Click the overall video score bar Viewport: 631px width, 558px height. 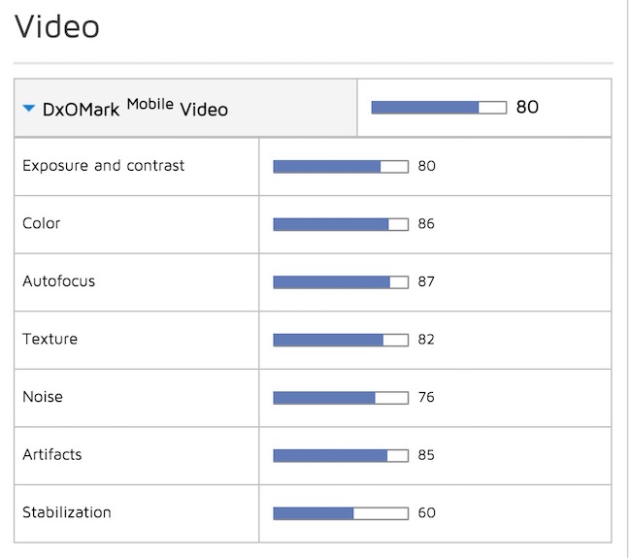(x=439, y=107)
